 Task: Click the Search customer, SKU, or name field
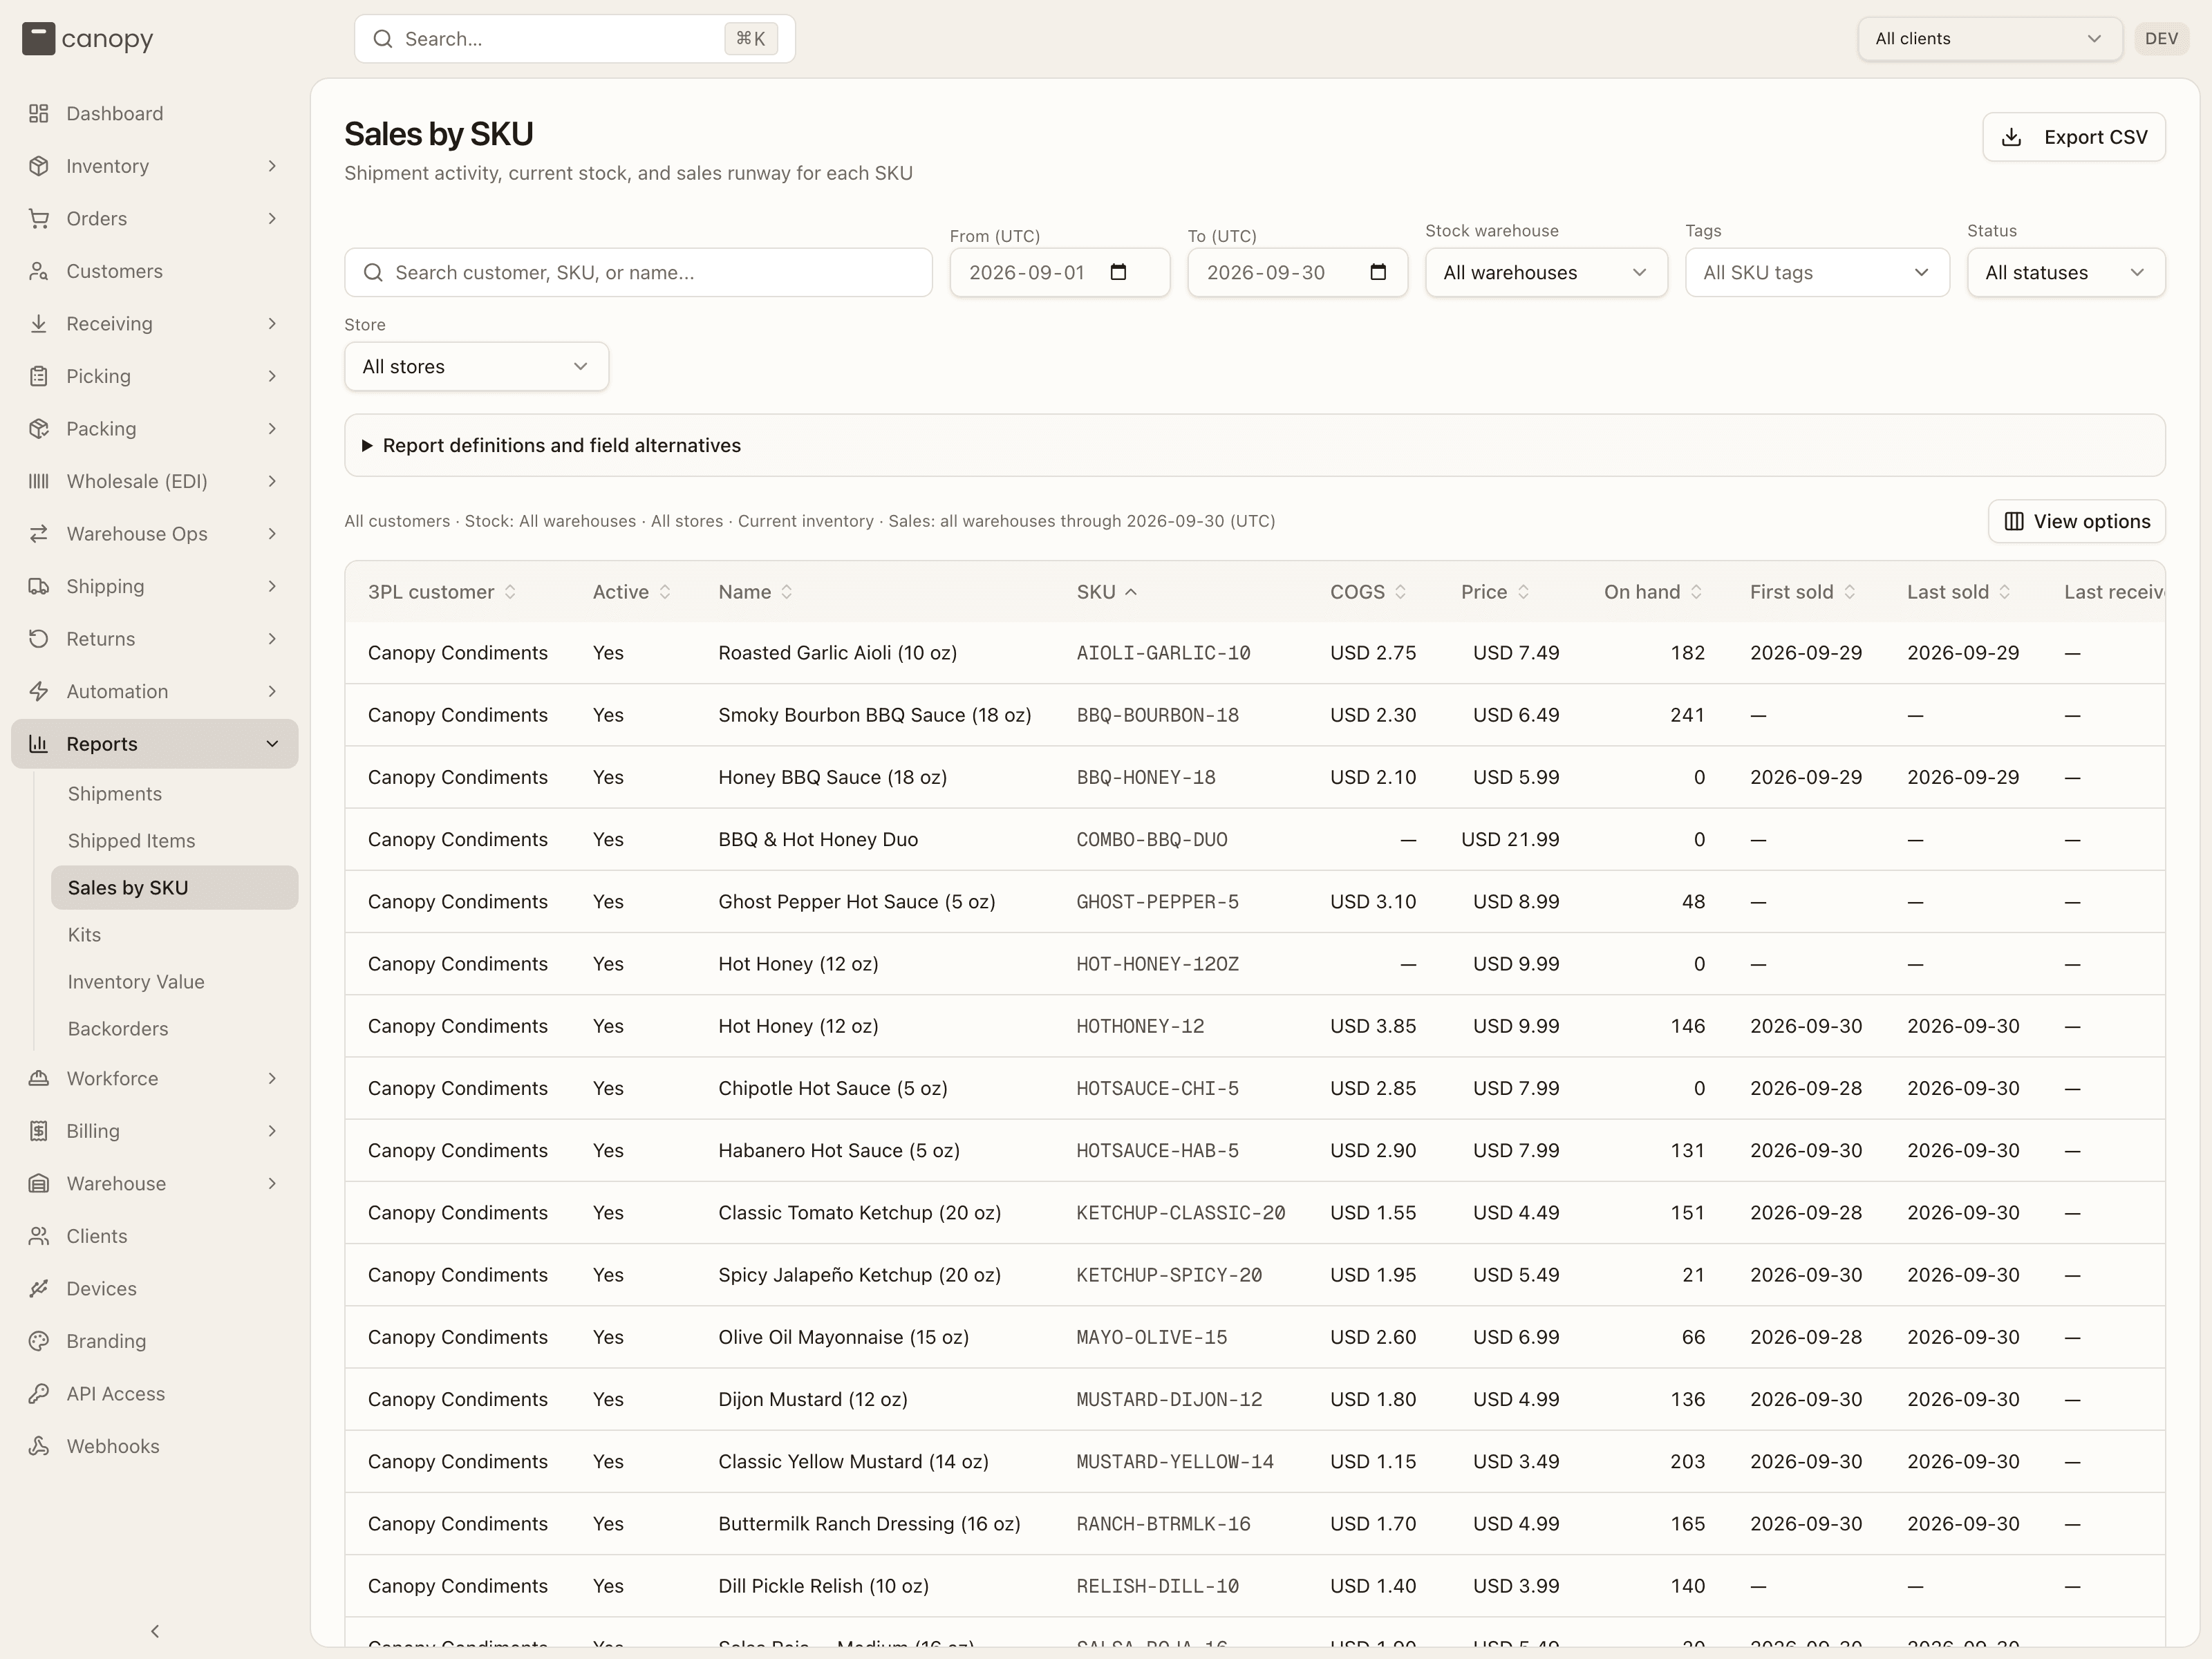[x=638, y=272]
